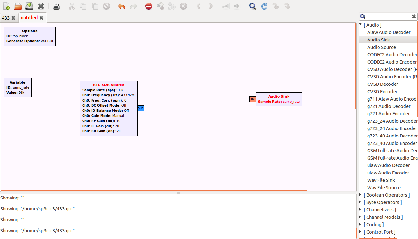Click the Audio Sink 'in' port
The width and height of the screenshot is (418, 239).
pos(253,99)
